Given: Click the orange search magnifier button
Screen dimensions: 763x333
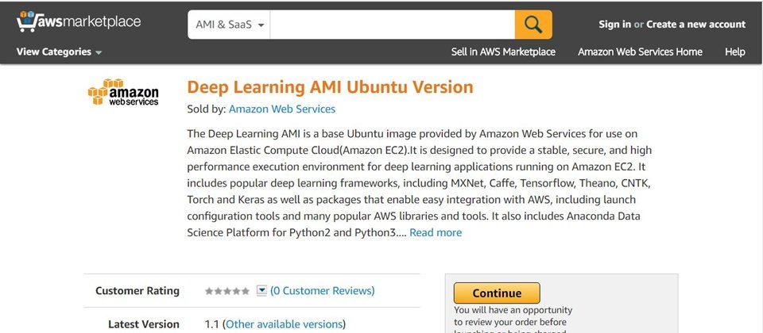Looking at the screenshot, I should pyautogui.click(x=533, y=25).
